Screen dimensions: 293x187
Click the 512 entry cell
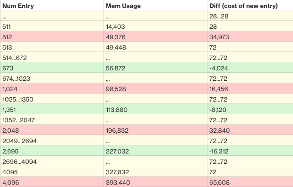point(52,36)
